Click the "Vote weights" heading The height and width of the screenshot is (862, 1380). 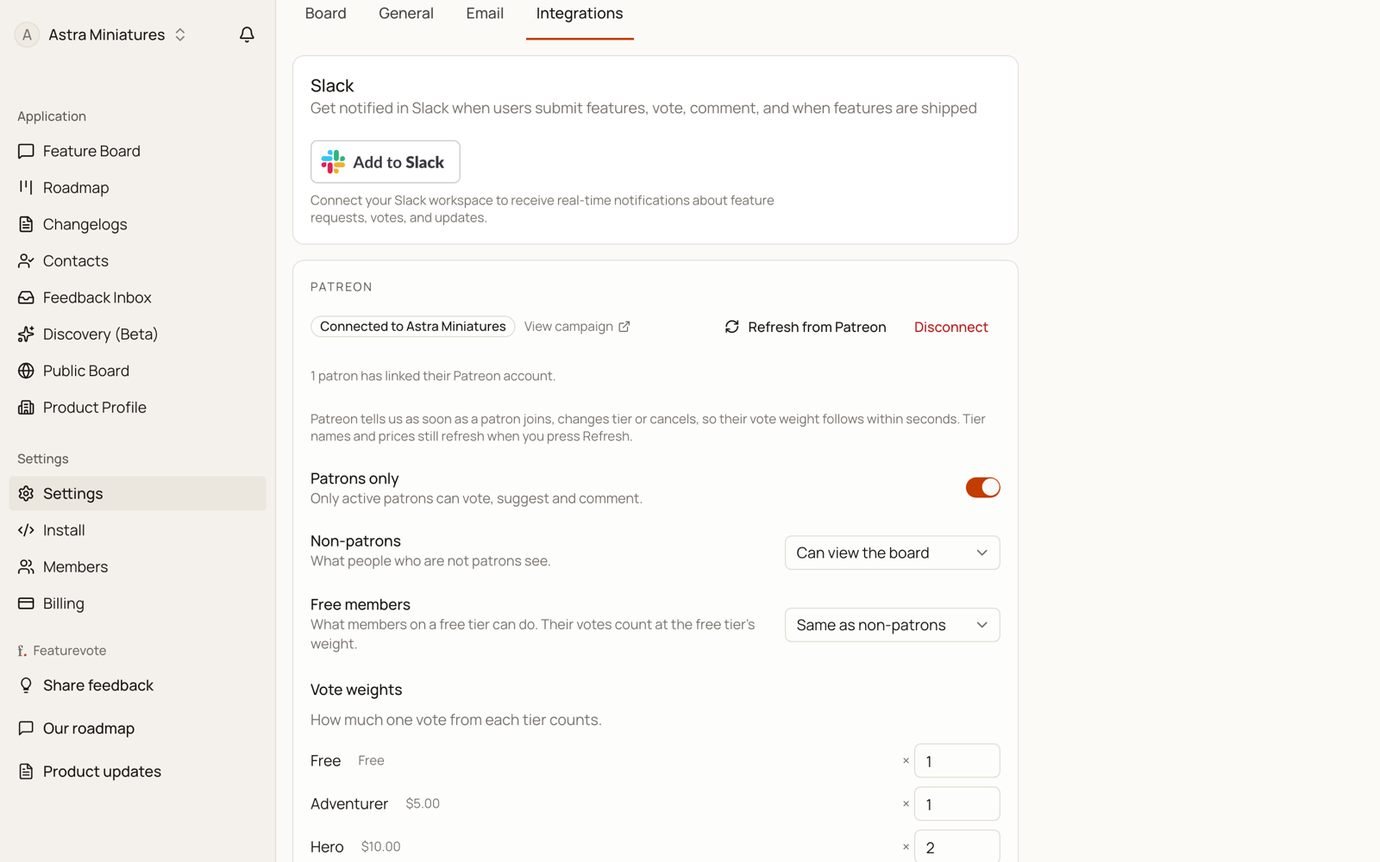coord(356,690)
